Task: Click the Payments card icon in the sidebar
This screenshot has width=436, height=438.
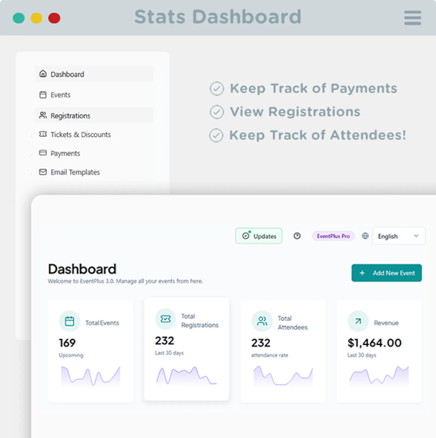Action: coord(43,153)
